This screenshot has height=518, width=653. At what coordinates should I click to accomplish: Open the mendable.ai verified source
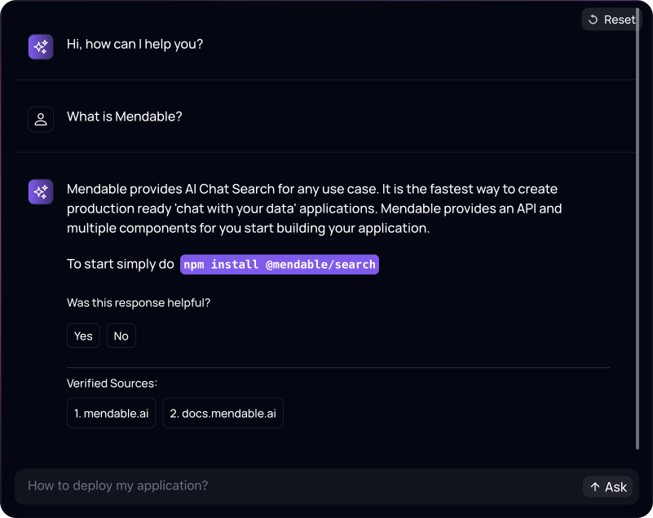click(111, 413)
